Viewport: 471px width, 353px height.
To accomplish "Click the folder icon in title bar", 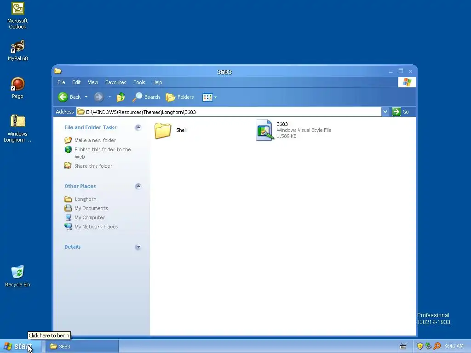I will [x=58, y=71].
